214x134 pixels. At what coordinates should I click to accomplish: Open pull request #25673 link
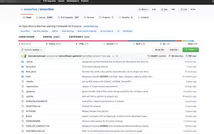click(x=104, y=77)
